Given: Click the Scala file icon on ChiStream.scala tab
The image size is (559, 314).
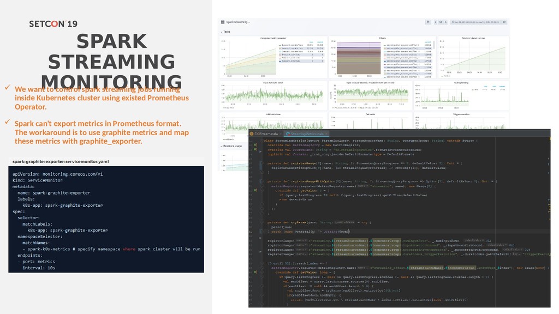Looking at the screenshot, I should [x=252, y=134].
